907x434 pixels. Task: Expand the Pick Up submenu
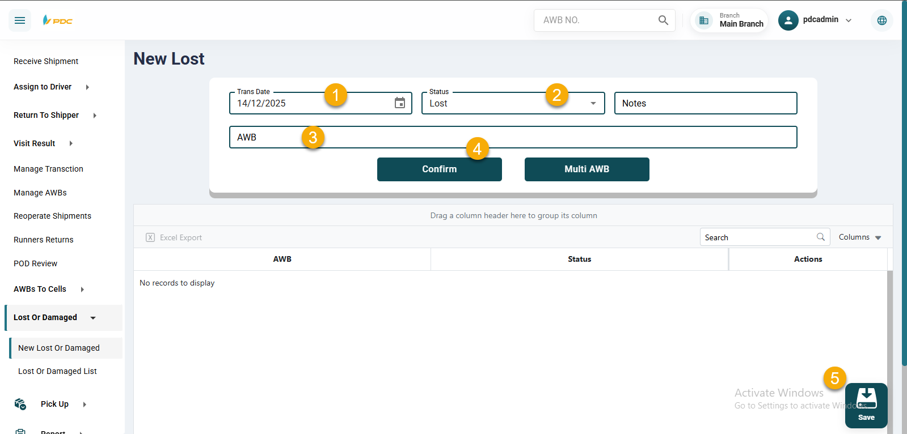click(x=85, y=405)
